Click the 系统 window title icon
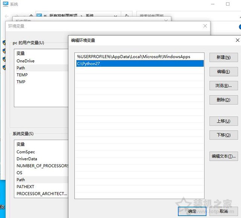The image size is (241, 218). point(6,4)
